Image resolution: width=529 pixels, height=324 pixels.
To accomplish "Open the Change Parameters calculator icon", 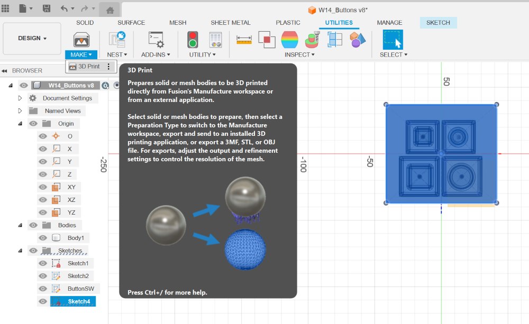I will point(215,40).
